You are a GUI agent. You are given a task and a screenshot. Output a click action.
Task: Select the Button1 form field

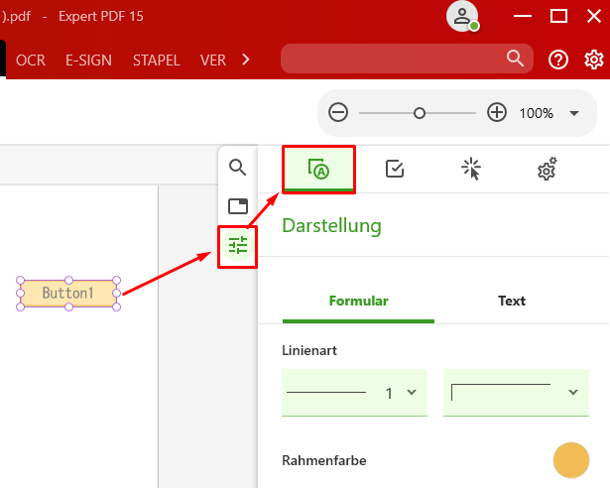click(68, 293)
